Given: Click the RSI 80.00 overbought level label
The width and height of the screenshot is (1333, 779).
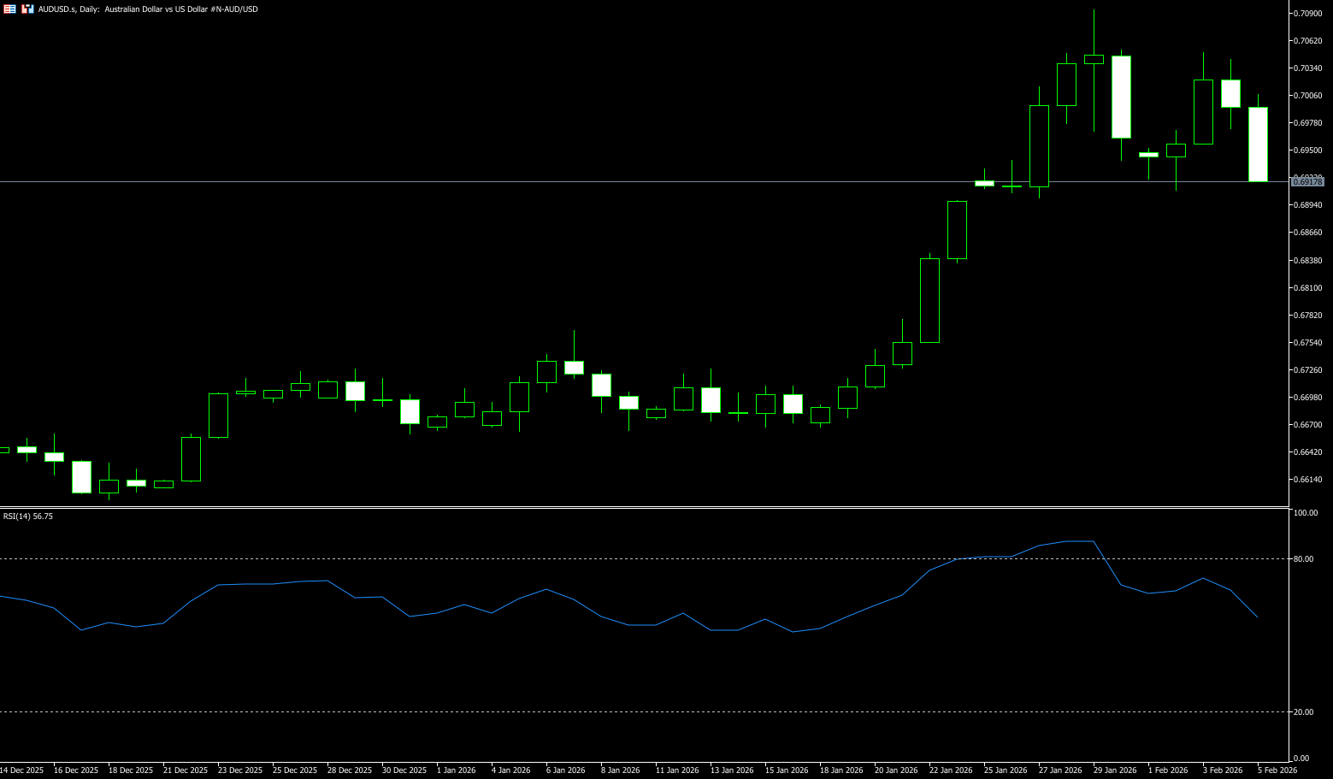Looking at the screenshot, I should coord(1304,559).
